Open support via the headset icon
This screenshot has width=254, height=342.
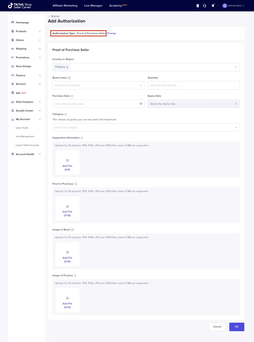pyautogui.click(x=205, y=5)
